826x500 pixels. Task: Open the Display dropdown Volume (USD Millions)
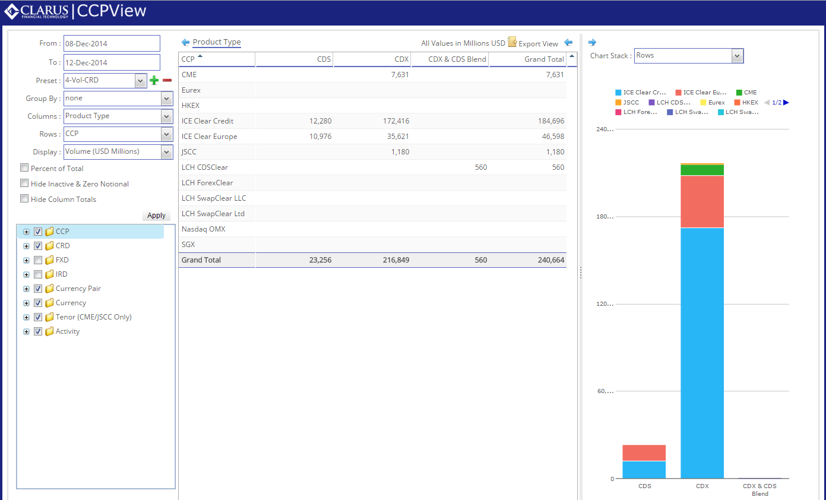pos(167,152)
